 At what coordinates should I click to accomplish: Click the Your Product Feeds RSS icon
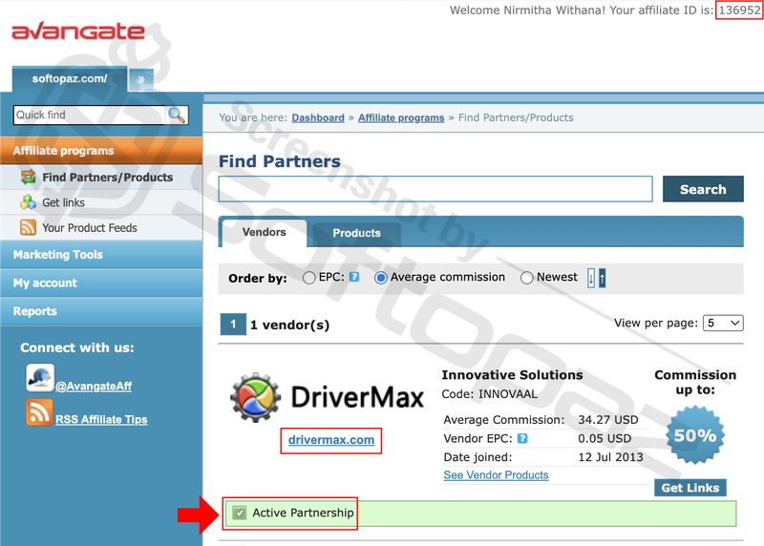[x=29, y=227]
